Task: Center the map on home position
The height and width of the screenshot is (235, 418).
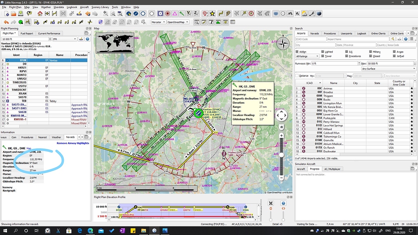Action: point(40,15)
